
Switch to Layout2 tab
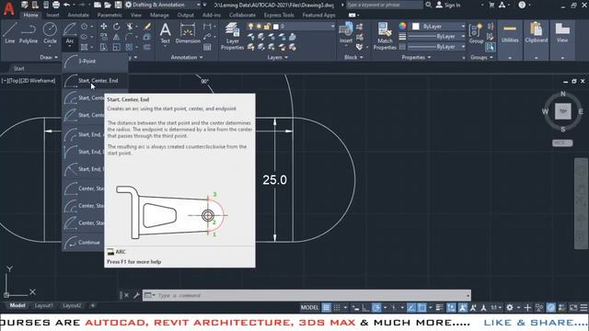tap(72, 305)
